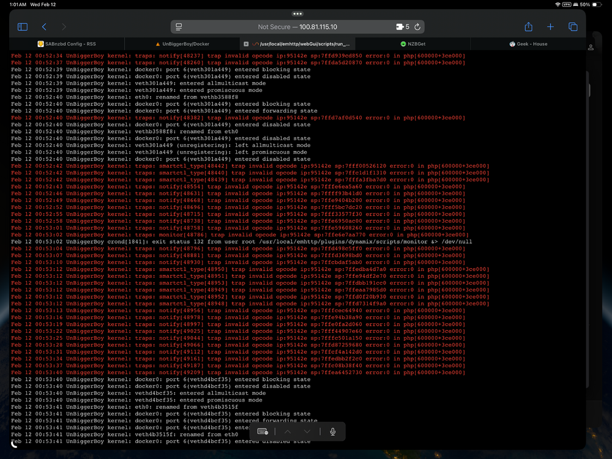612x459 pixels.
Task: Switch to UnBiggerBoy/Docker tab
Action: 182,44
